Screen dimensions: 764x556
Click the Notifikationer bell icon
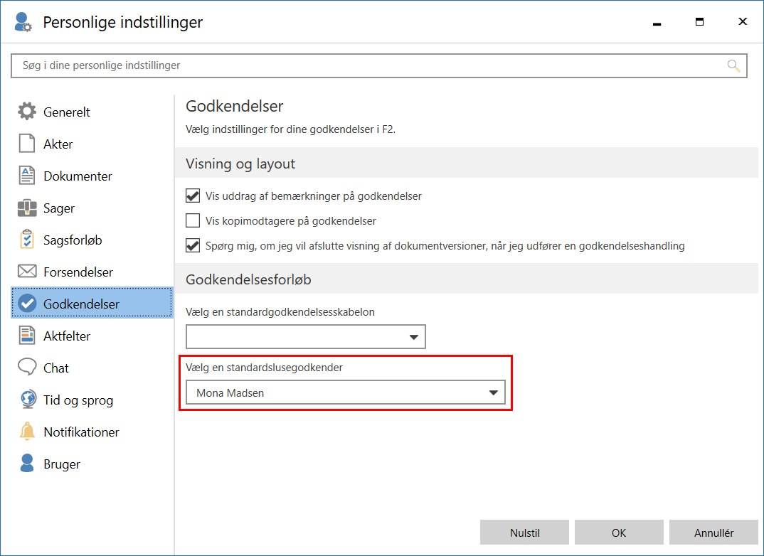pos(27,432)
